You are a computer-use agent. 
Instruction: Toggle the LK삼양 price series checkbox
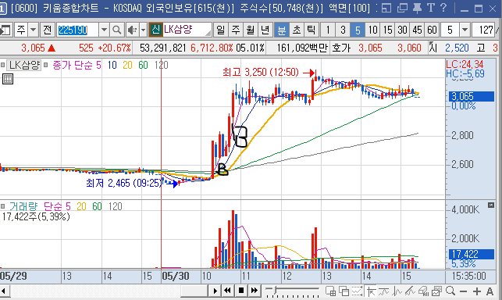tap(3, 65)
